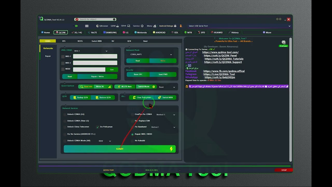332x187 pixels.
Task: Click the orange figure icon beside Android Debuge
Action: tap(181, 26)
